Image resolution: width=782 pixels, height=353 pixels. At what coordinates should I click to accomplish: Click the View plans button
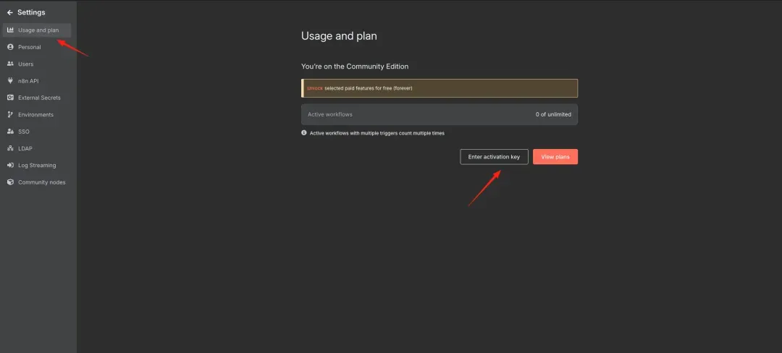555,157
